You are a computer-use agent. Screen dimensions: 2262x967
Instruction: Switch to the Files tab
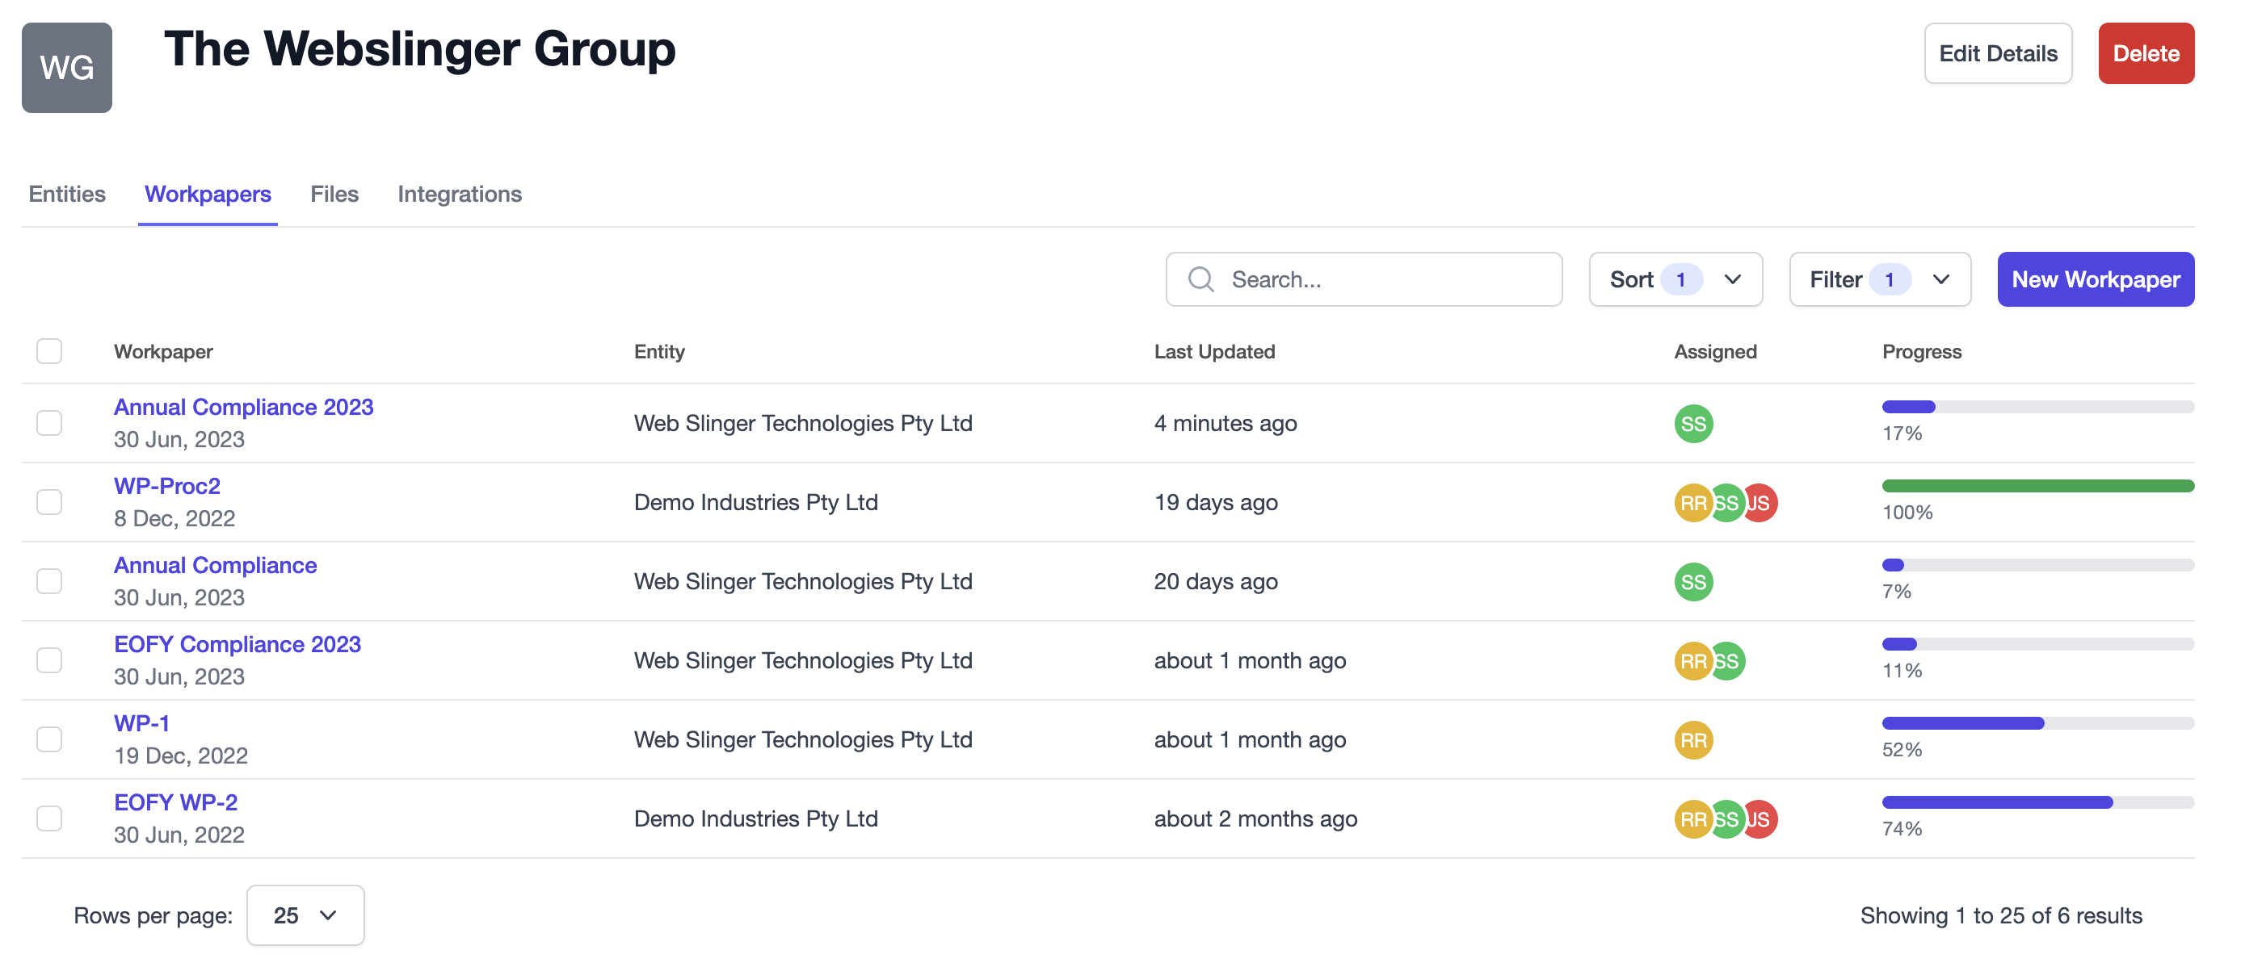334,190
